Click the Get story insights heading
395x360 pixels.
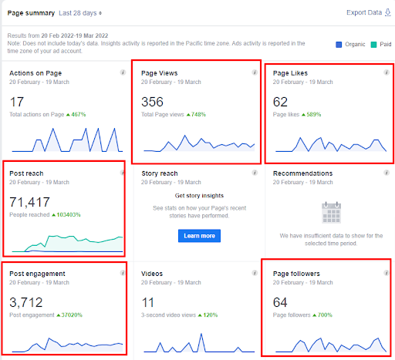(x=199, y=196)
